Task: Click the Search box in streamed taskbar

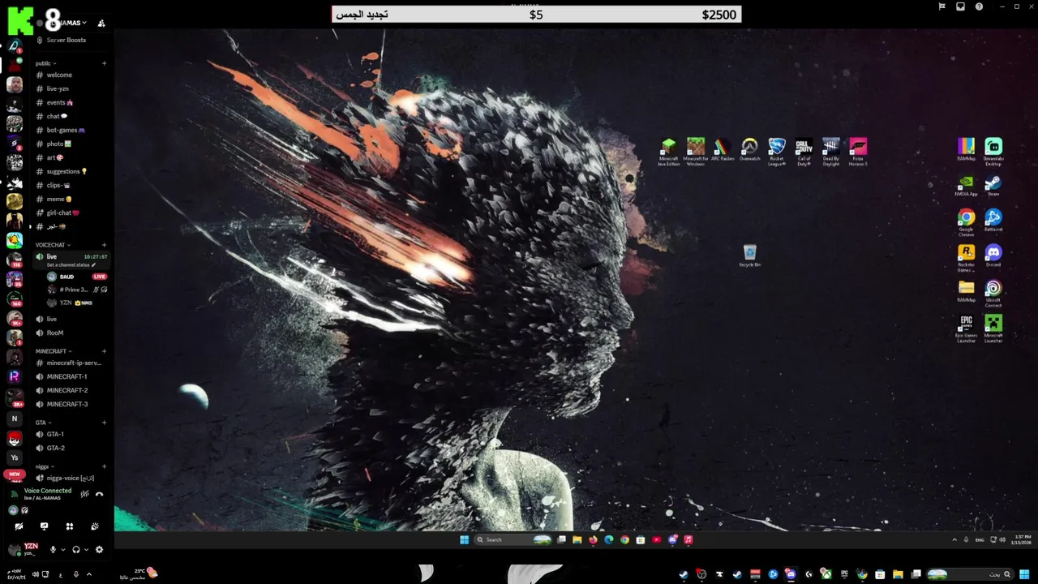Action: click(x=514, y=539)
